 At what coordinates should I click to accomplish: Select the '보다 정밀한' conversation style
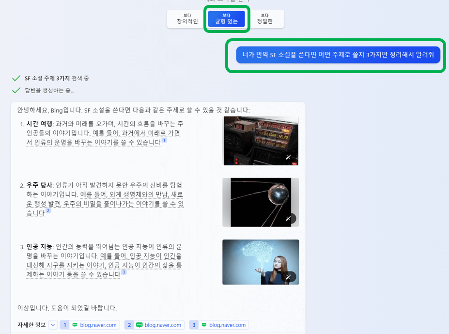coord(265,18)
